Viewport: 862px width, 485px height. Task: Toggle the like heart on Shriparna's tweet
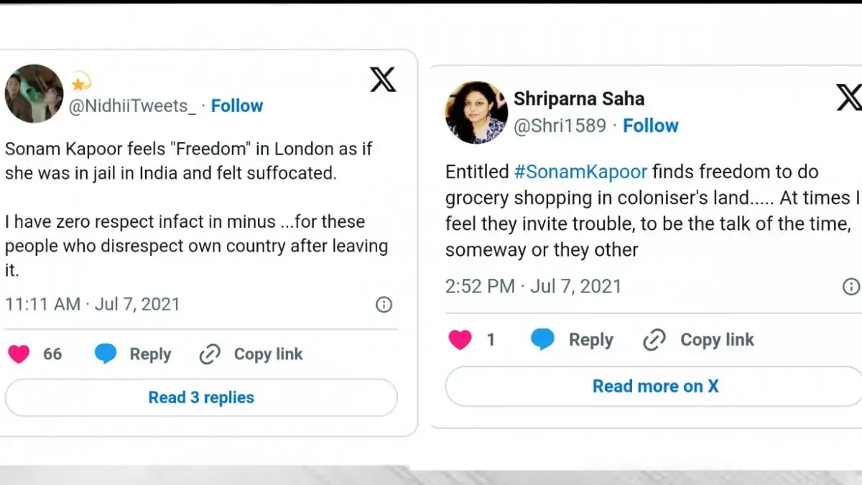tap(460, 339)
